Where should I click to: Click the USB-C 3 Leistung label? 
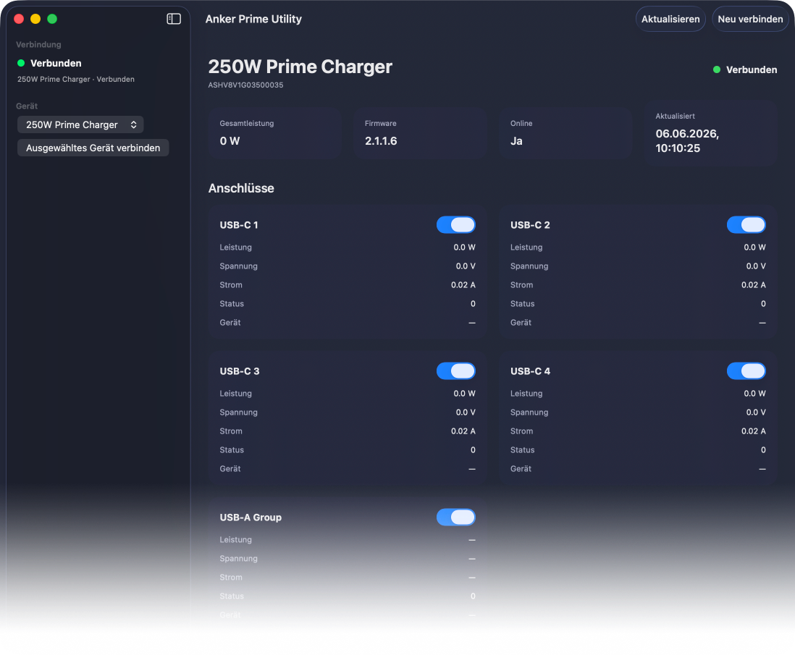[236, 394]
